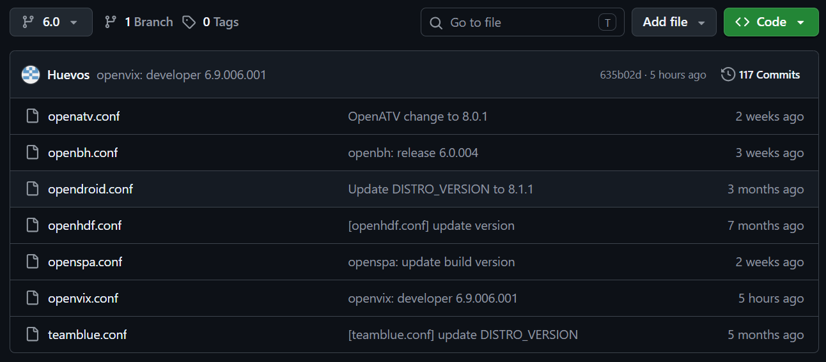Open commit 'OpenATV change to 8.0.1'

click(x=418, y=116)
